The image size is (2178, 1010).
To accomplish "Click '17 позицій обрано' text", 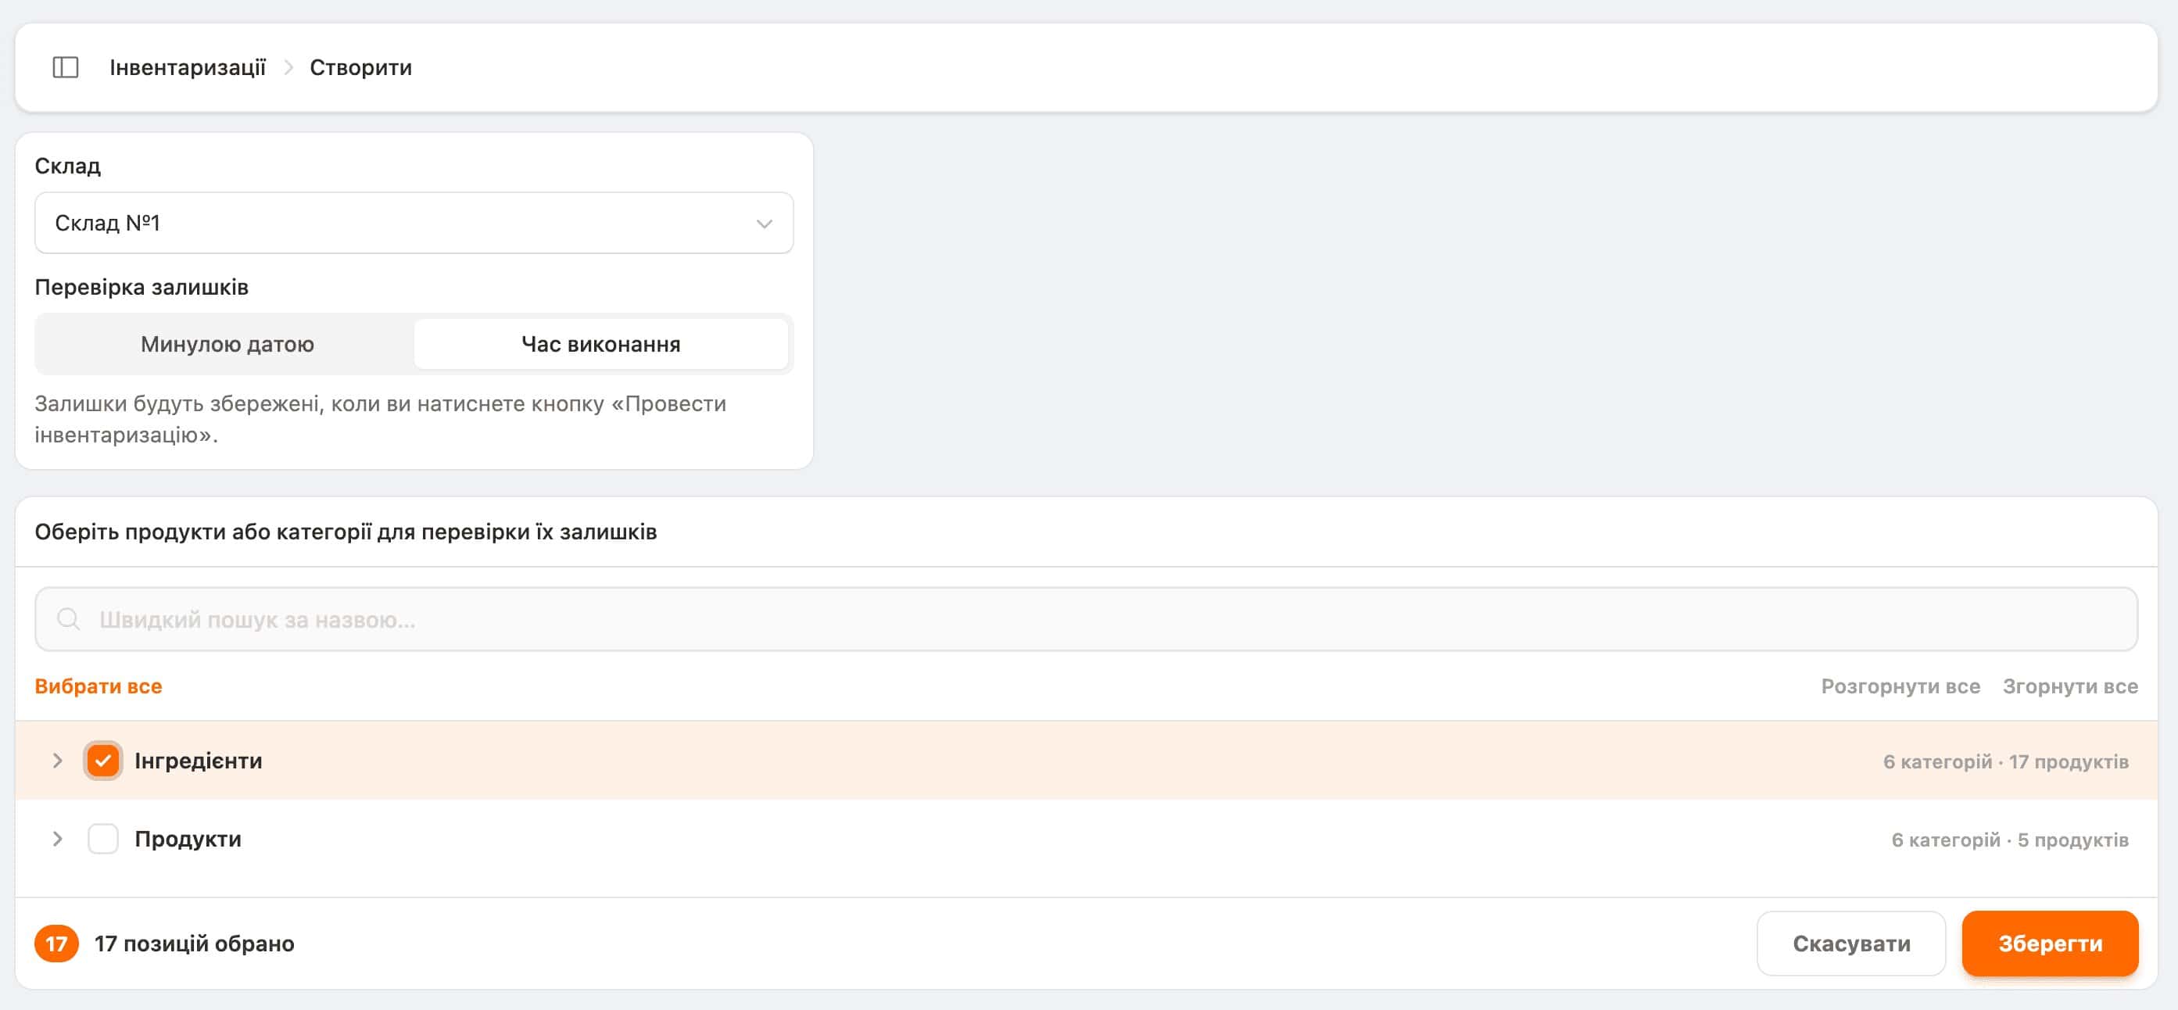I will coord(195,944).
